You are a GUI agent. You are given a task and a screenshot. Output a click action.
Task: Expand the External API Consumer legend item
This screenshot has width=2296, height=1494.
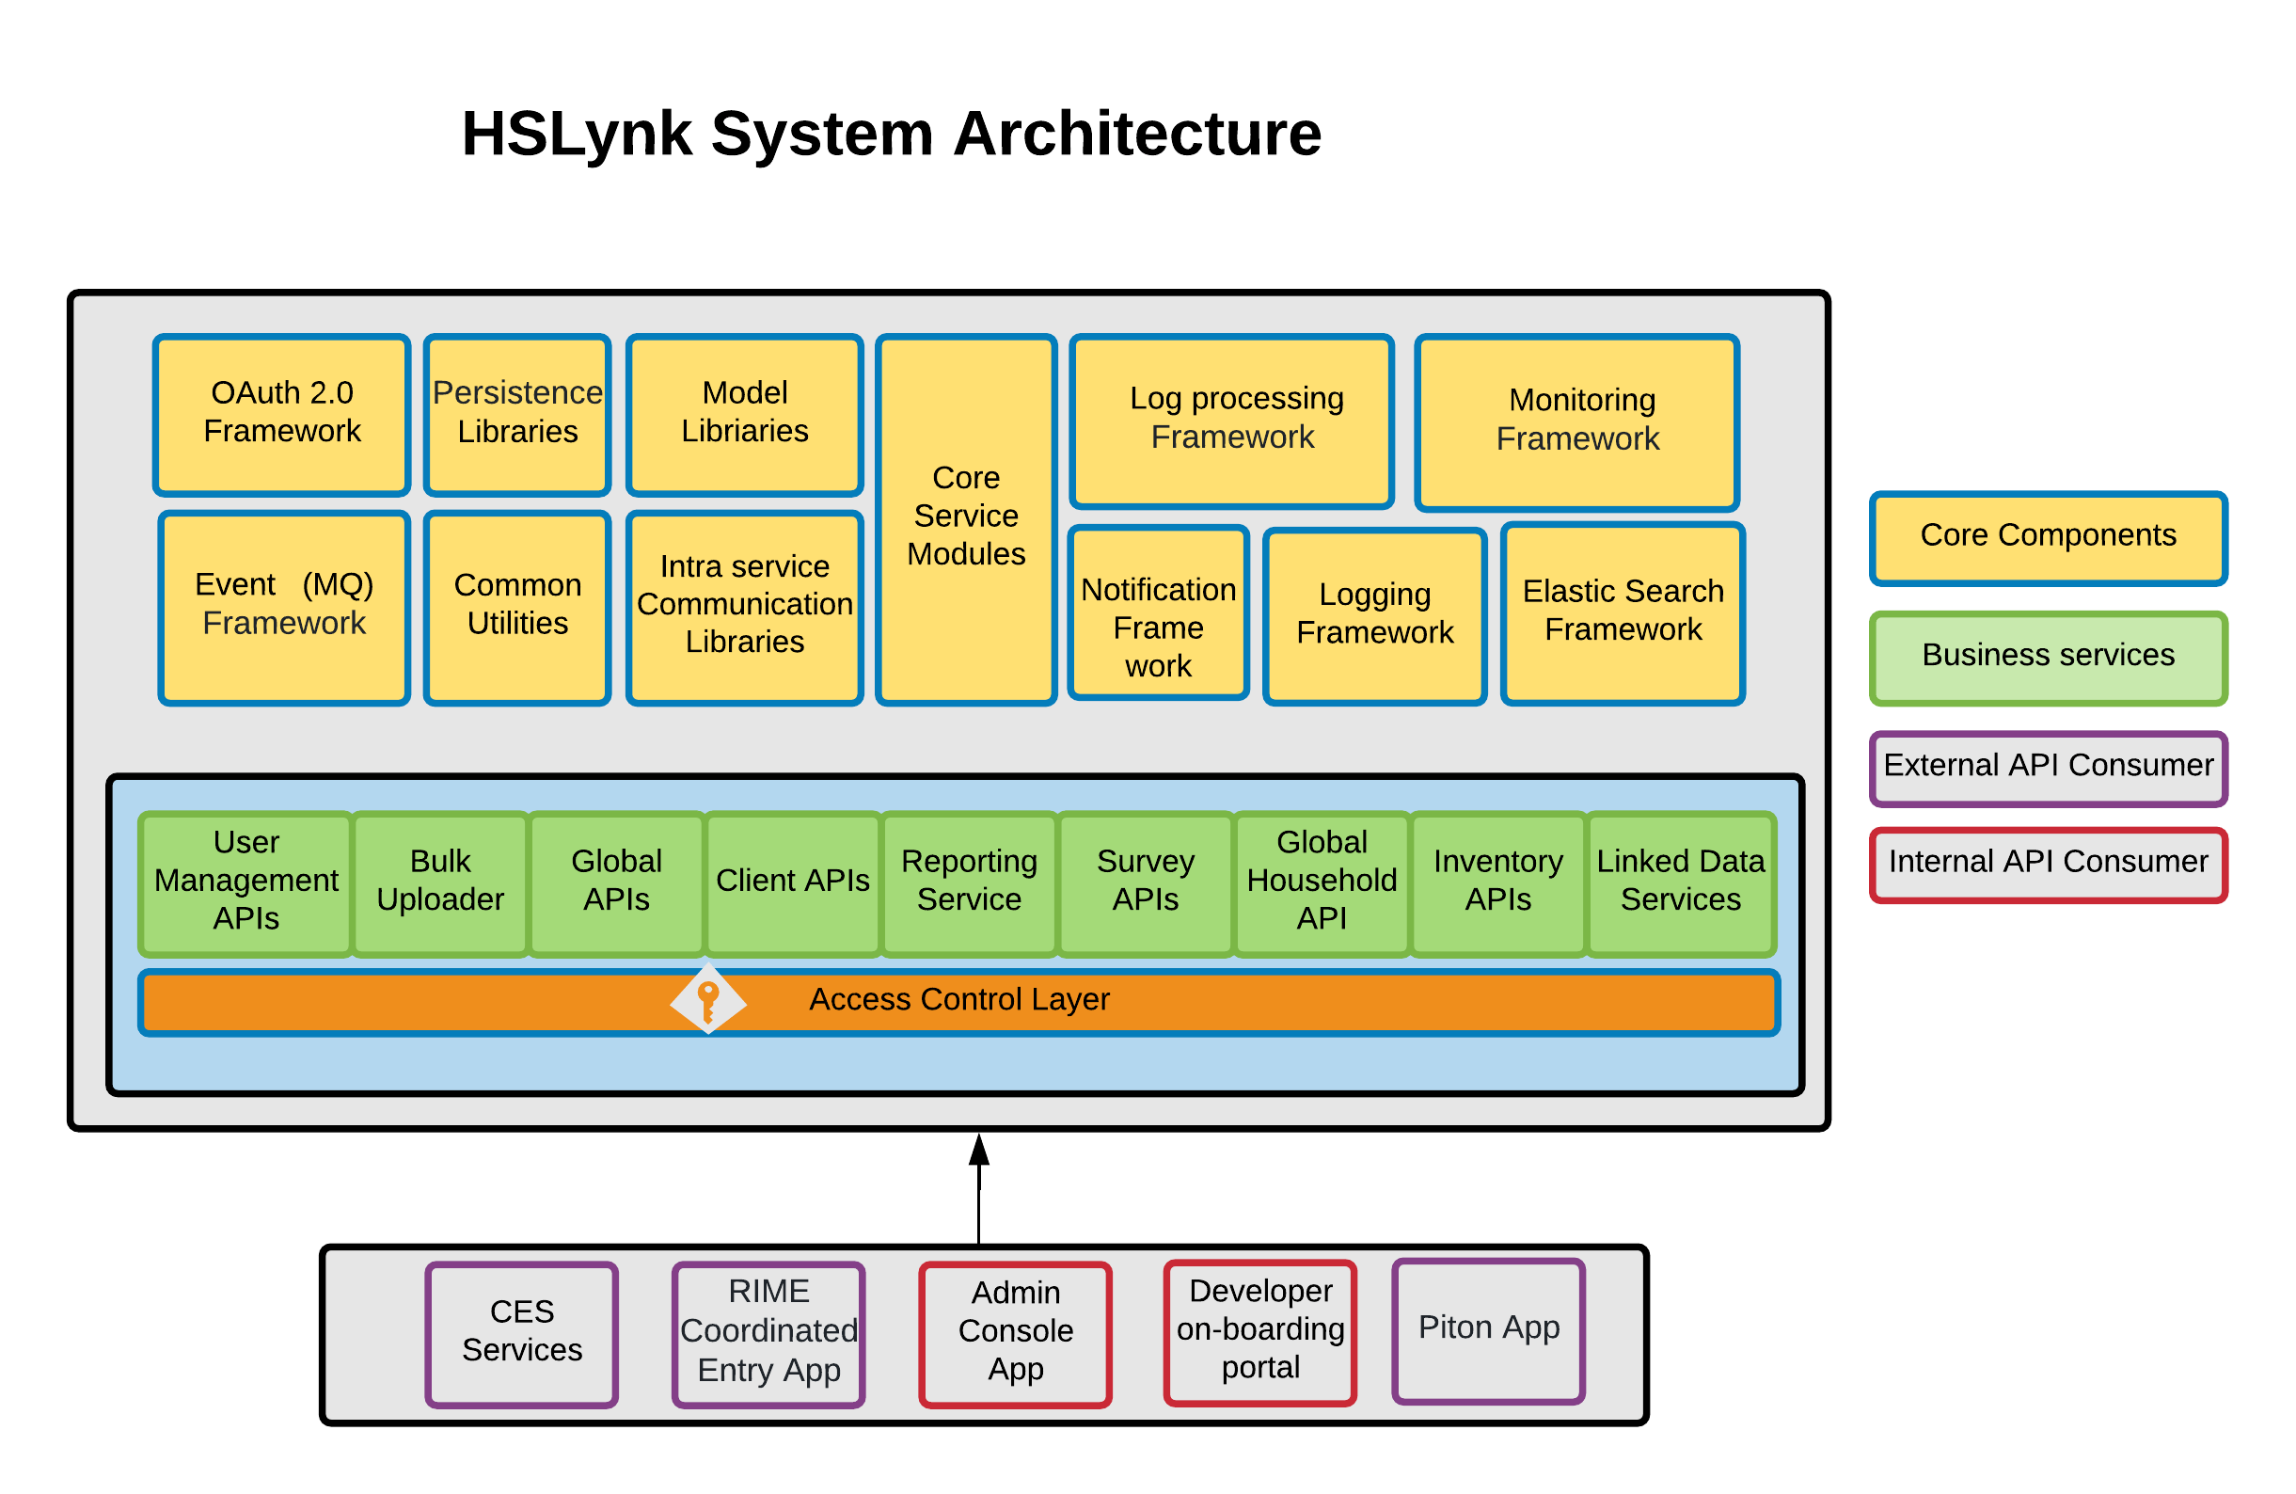(2047, 767)
